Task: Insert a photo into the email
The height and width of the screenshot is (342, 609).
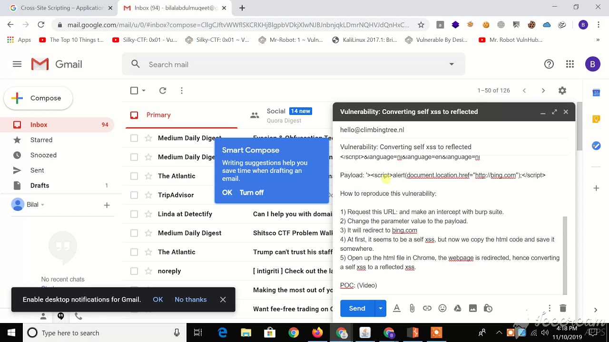Action: click(473, 308)
